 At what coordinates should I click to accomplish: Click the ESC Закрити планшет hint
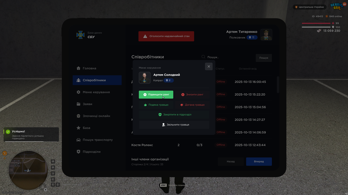174,185
